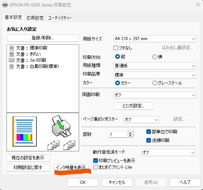This screenshot has width=203, height=190.
Task: Click the 2in1印刷 preset icon
Action: click(x=12, y=60)
